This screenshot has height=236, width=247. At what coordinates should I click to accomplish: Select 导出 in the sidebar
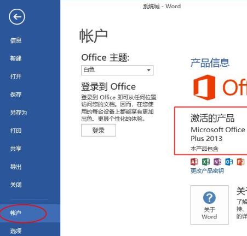pos(16,167)
